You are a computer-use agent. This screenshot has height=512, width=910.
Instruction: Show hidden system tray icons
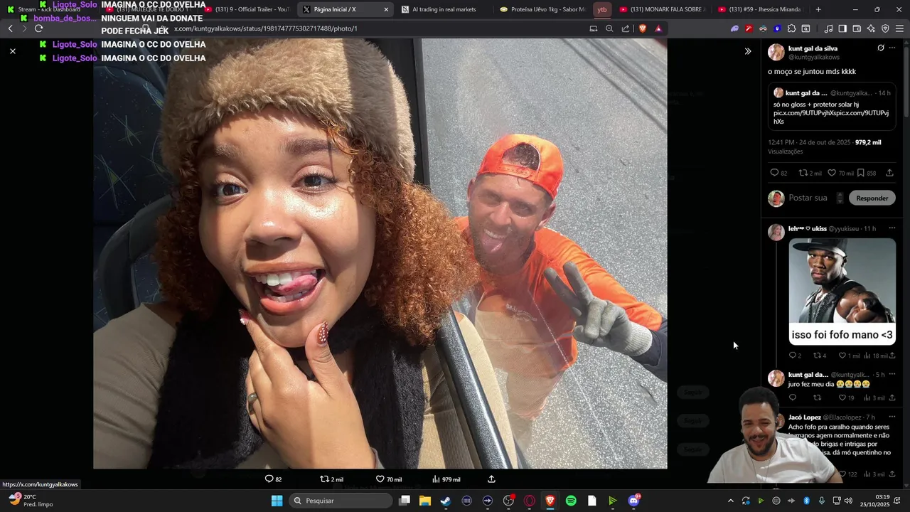click(730, 501)
